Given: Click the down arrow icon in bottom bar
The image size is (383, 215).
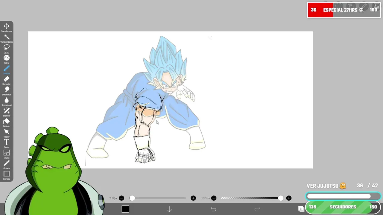Looking at the screenshot, I should click(169, 209).
